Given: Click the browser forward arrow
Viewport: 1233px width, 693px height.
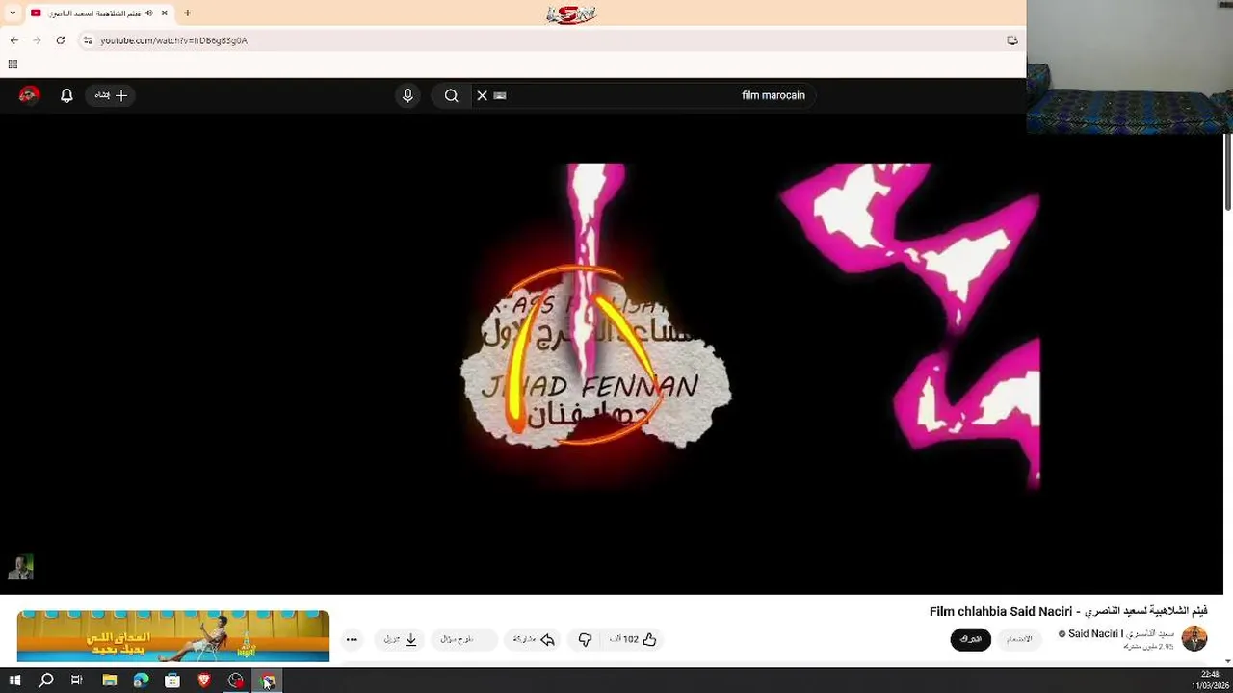Looking at the screenshot, I should pyautogui.click(x=37, y=40).
